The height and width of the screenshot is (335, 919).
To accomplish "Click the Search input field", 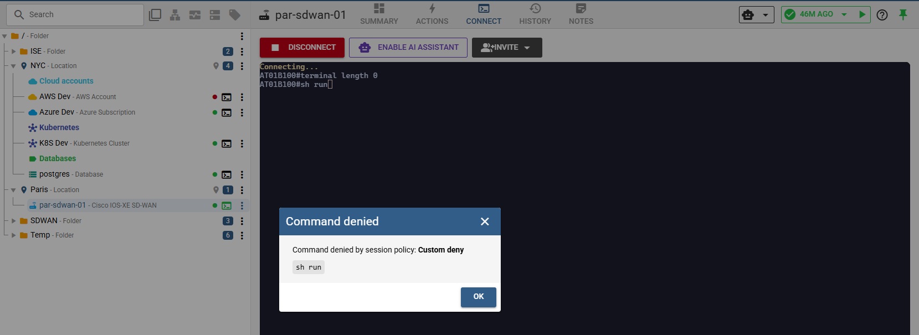I will click(75, 15).
